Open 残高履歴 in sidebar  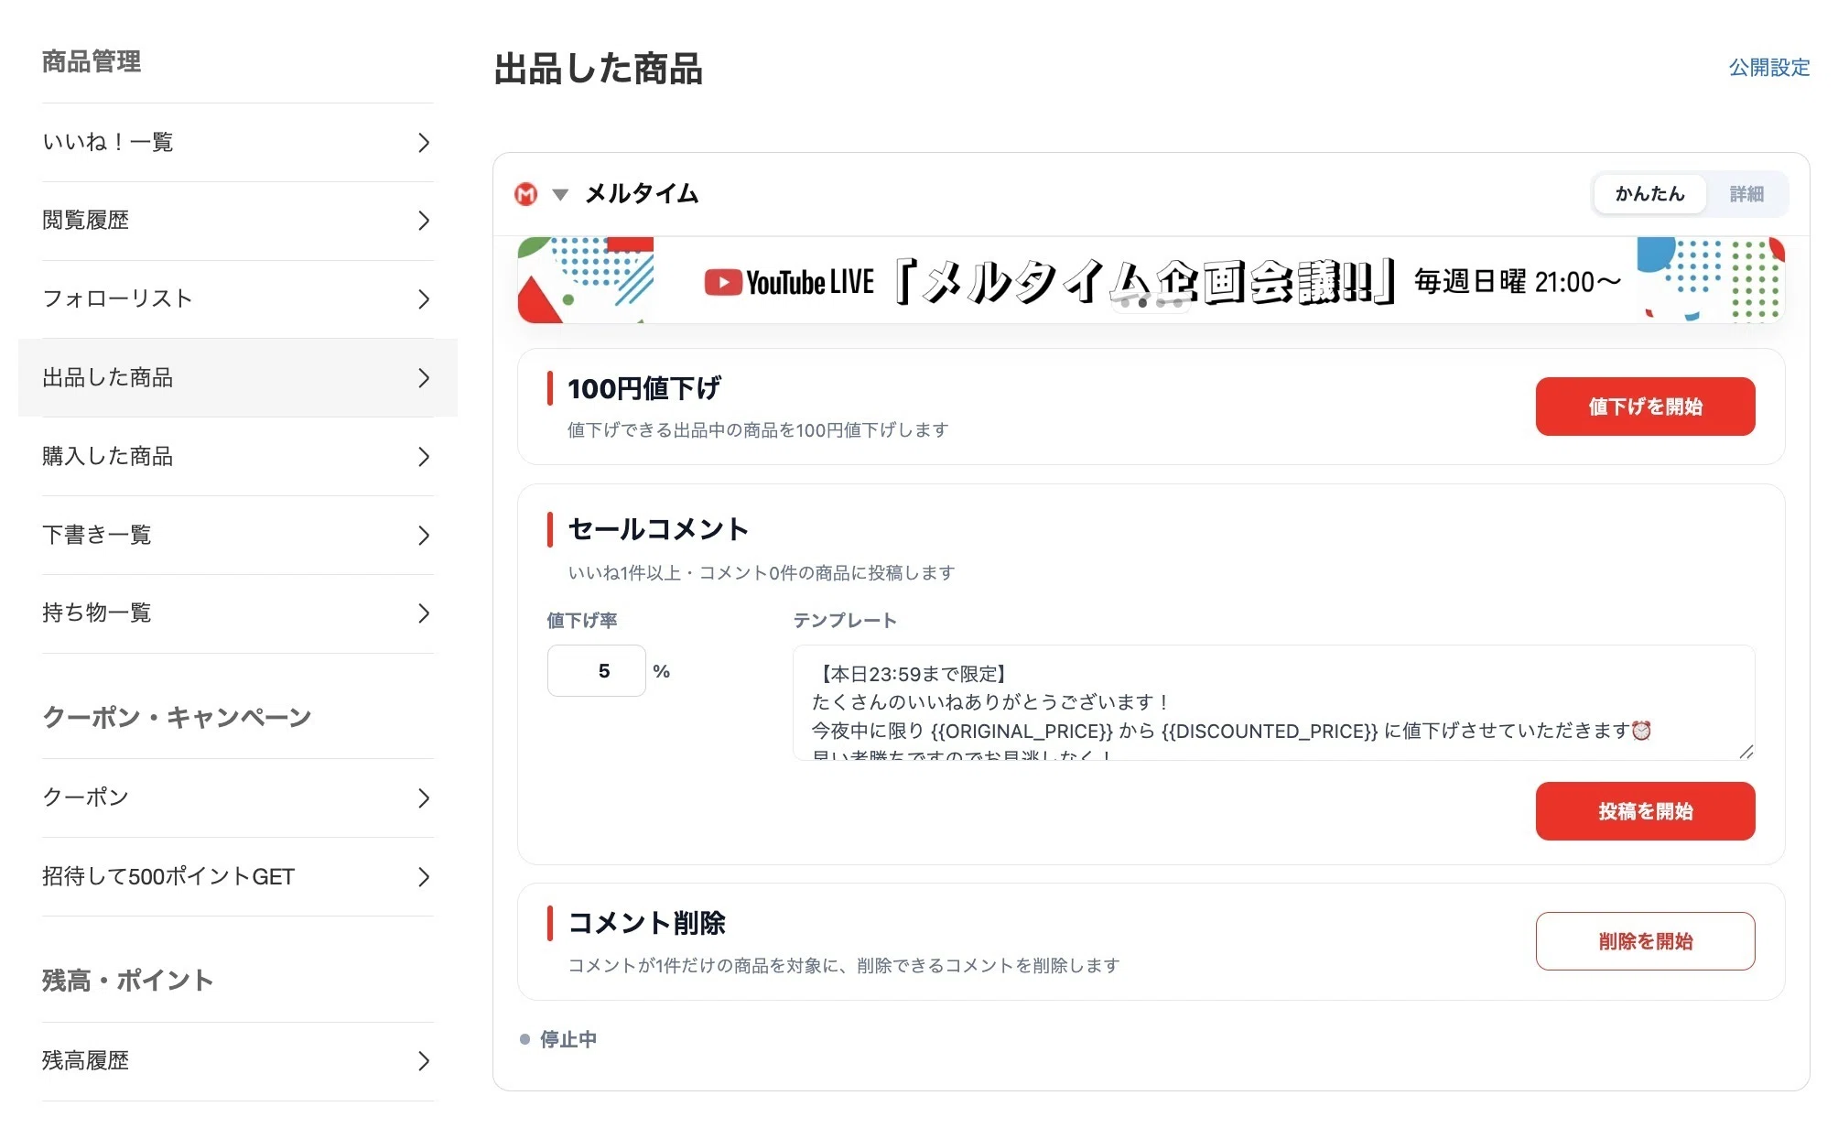[x=238, y=1061]
